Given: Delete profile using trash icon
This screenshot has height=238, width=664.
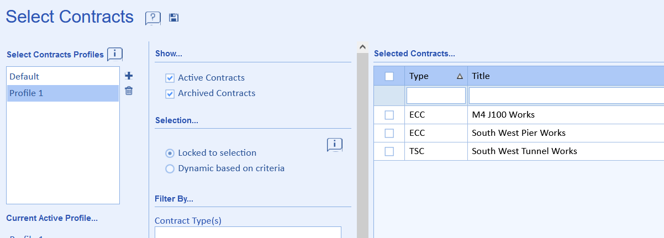Looking at the screenshot, I should pos(129,91).
